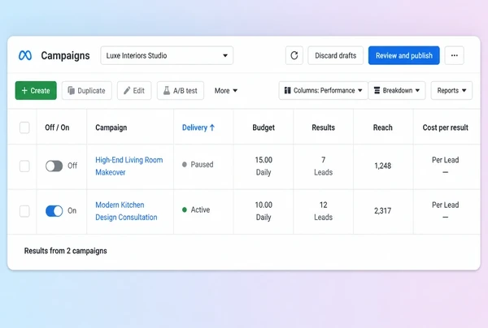Click the Budget column header
The height and width of the screenshot is (328, 488).
(264, 127)
